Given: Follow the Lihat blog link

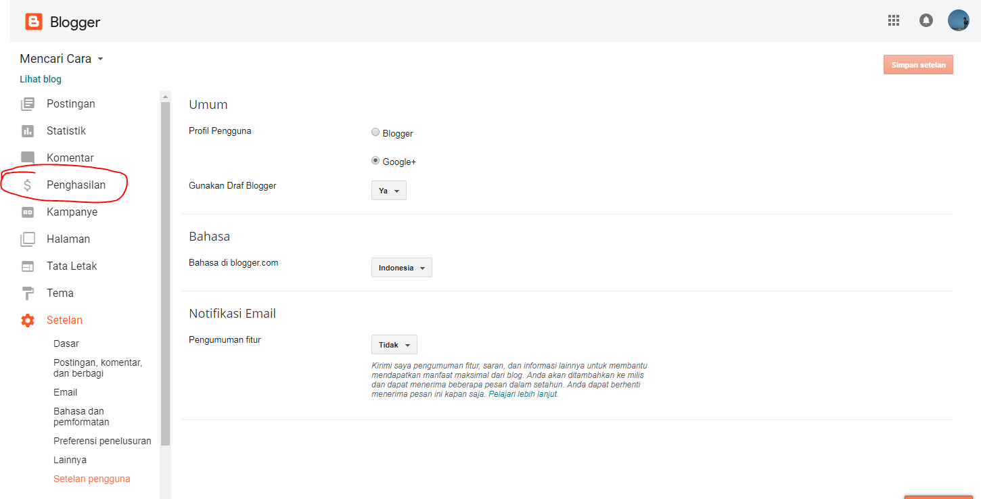Looking at the screenshot, I should coord(41,79).
